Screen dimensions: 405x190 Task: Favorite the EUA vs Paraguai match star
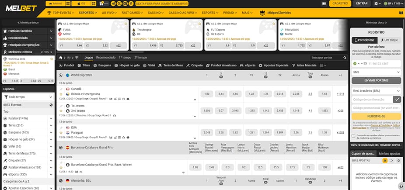click(x=61, y=132)
